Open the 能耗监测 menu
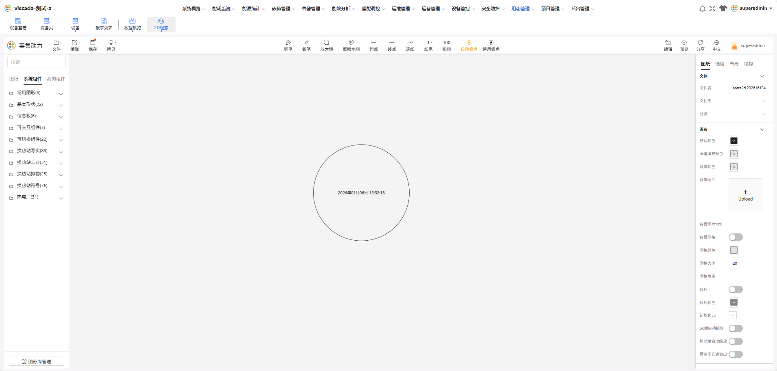 click(224, 9)
